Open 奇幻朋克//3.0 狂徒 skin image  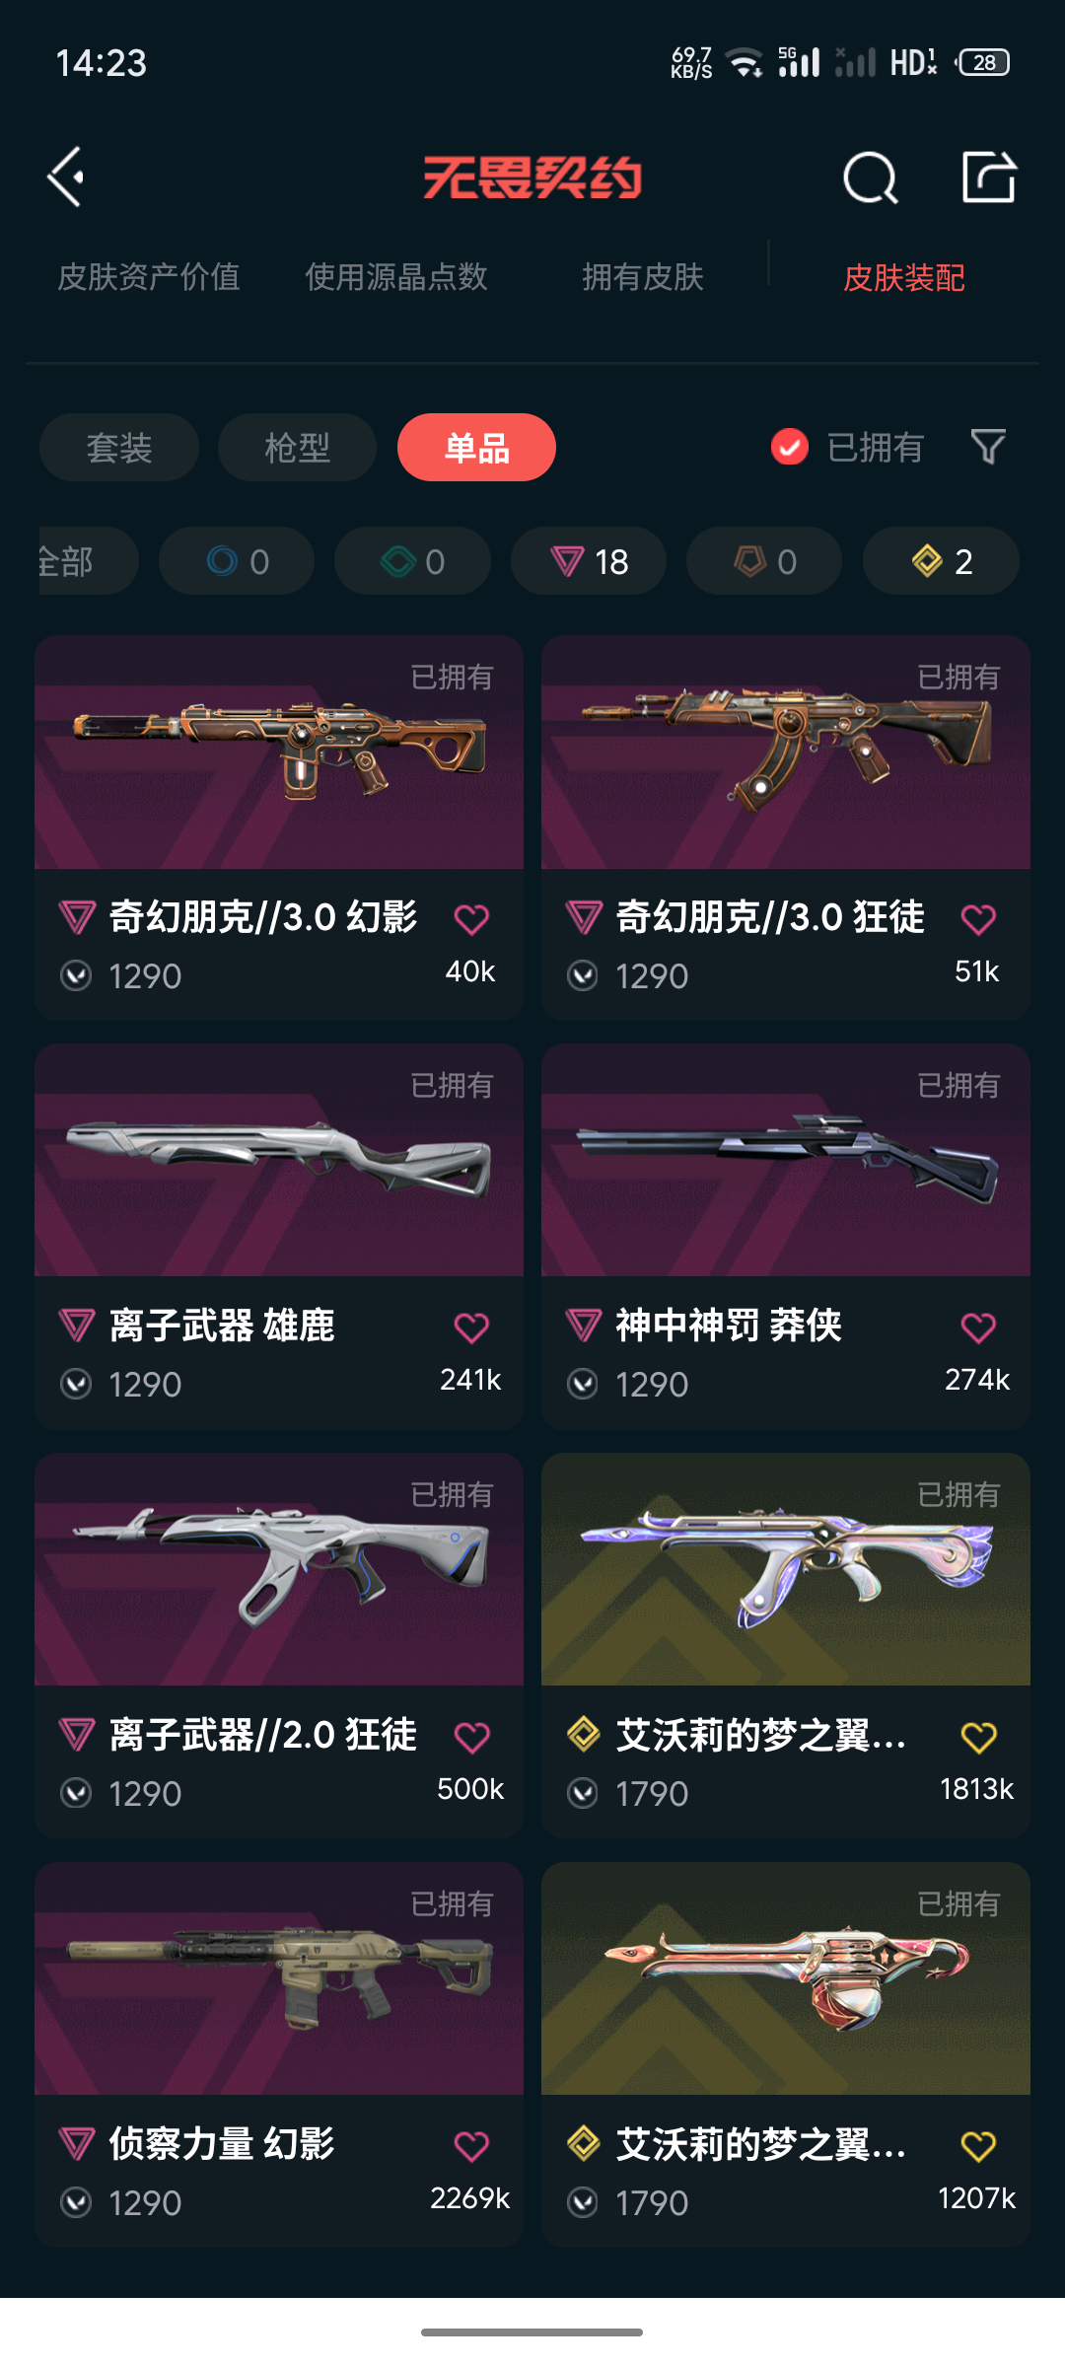(x=786, y=752)
